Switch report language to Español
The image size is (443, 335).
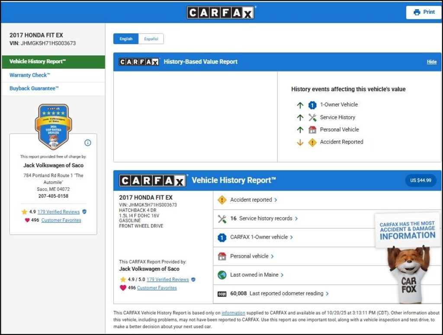(x=151, y=39)
